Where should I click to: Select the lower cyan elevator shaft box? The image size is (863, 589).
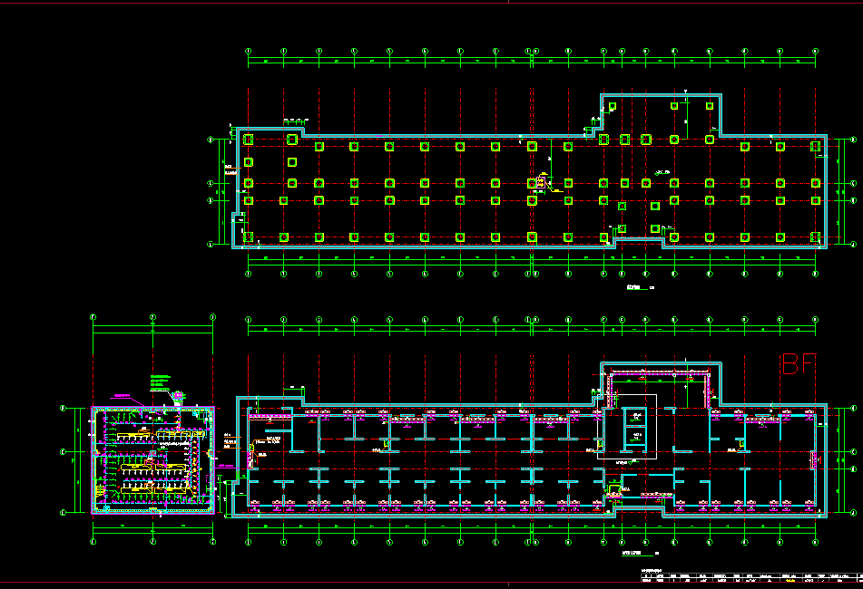tap(637, 439)
